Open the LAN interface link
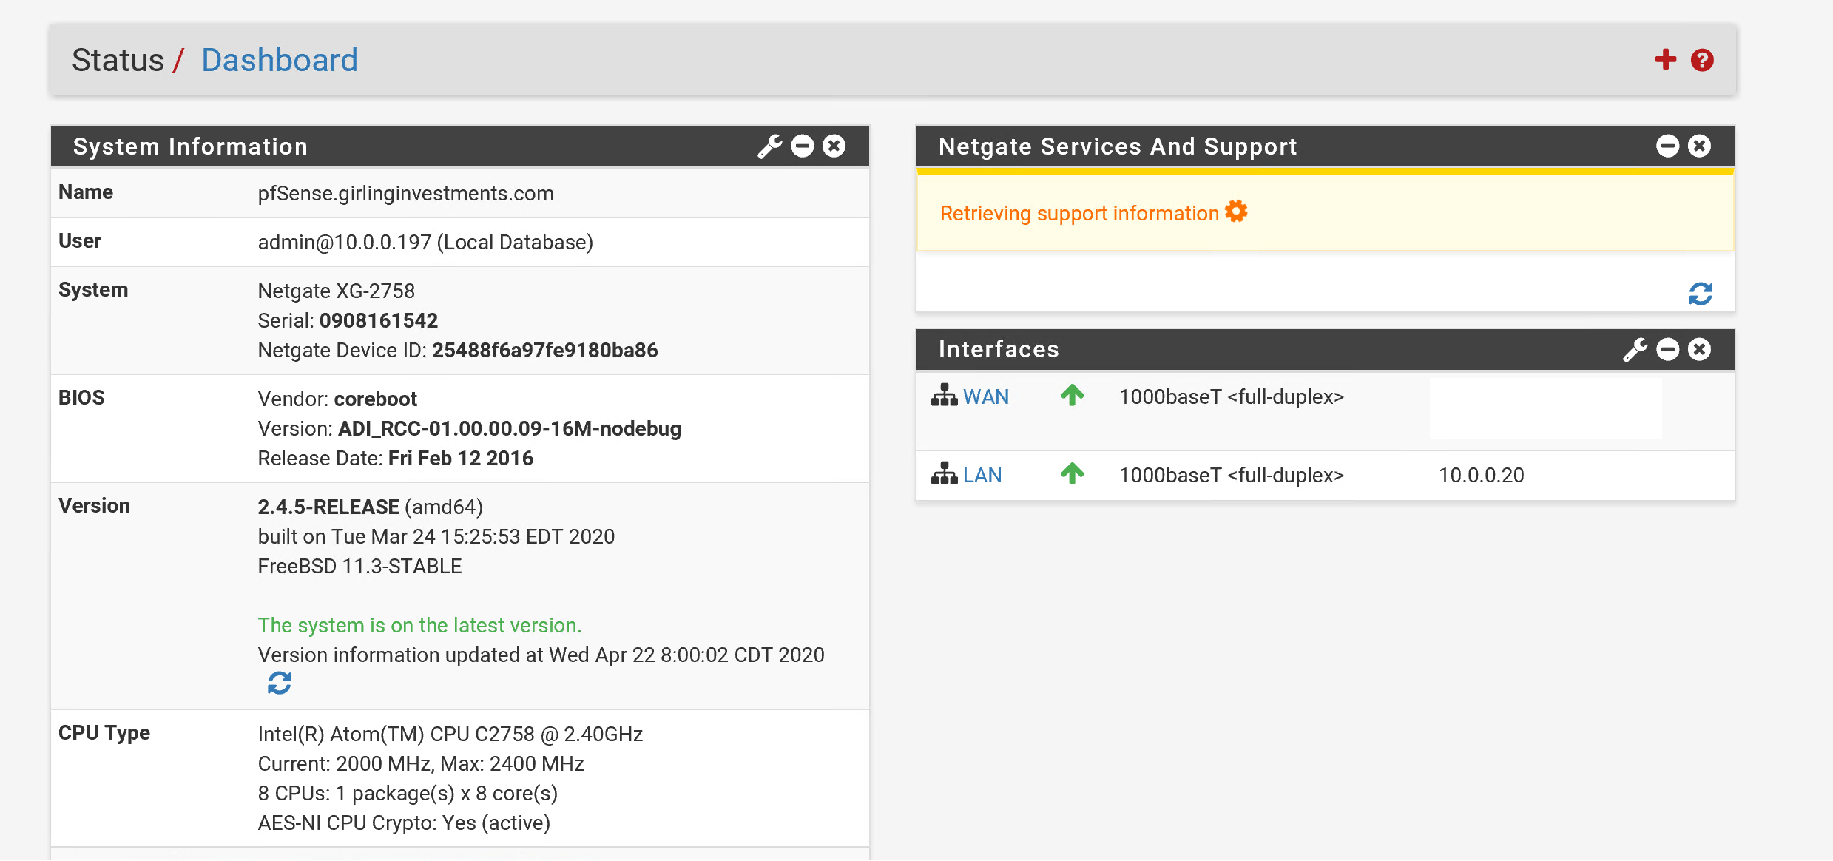This screenshot has height=861, width=1833. (982, 475)
